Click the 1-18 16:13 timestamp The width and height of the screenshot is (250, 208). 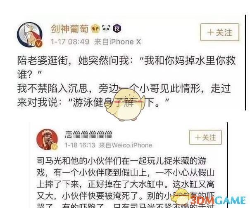[80, 145]
